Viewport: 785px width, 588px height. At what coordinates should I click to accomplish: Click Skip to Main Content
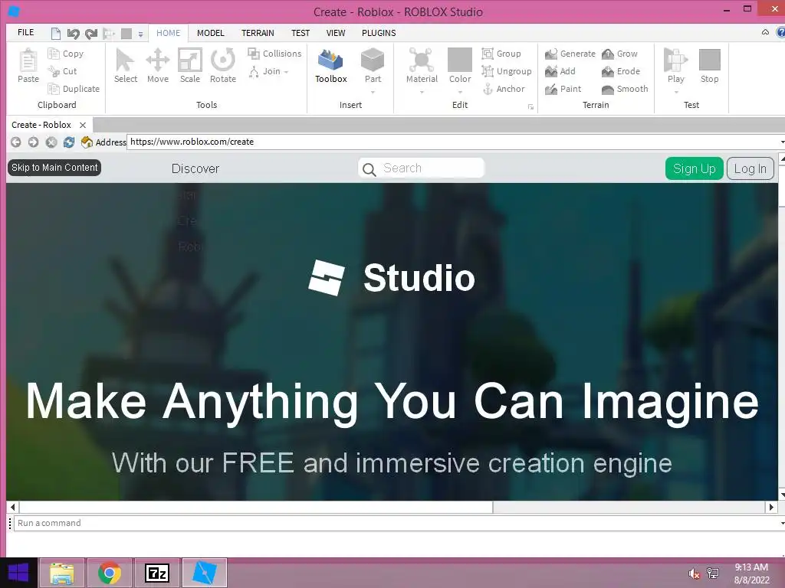[54, 168]
